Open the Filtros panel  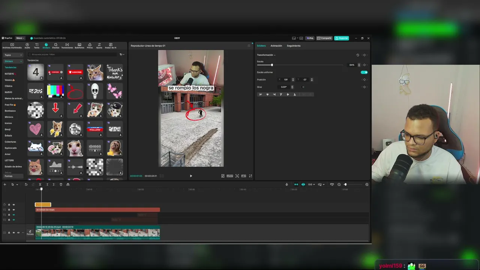90,46
